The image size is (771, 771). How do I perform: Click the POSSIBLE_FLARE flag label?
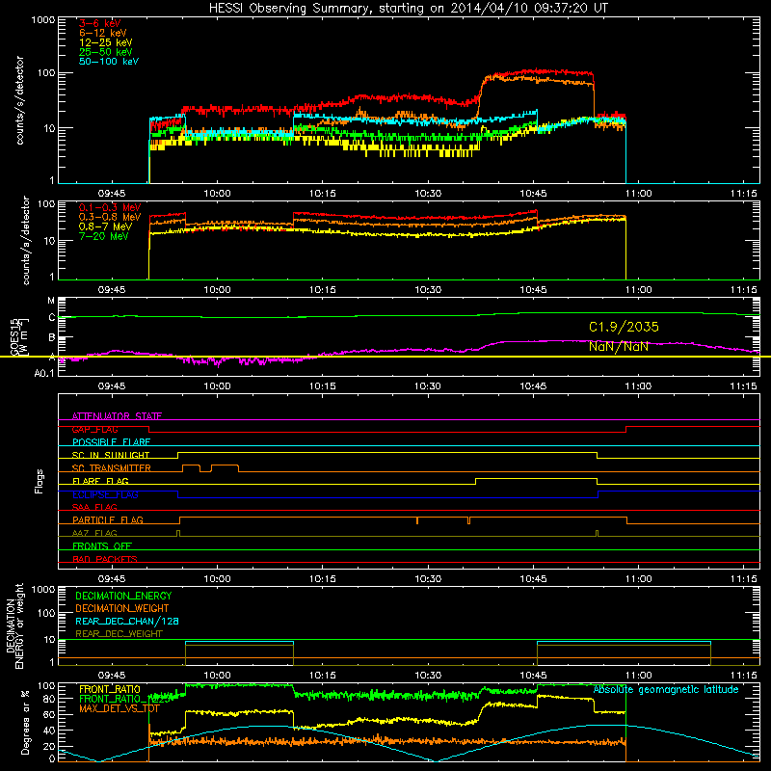111,442
